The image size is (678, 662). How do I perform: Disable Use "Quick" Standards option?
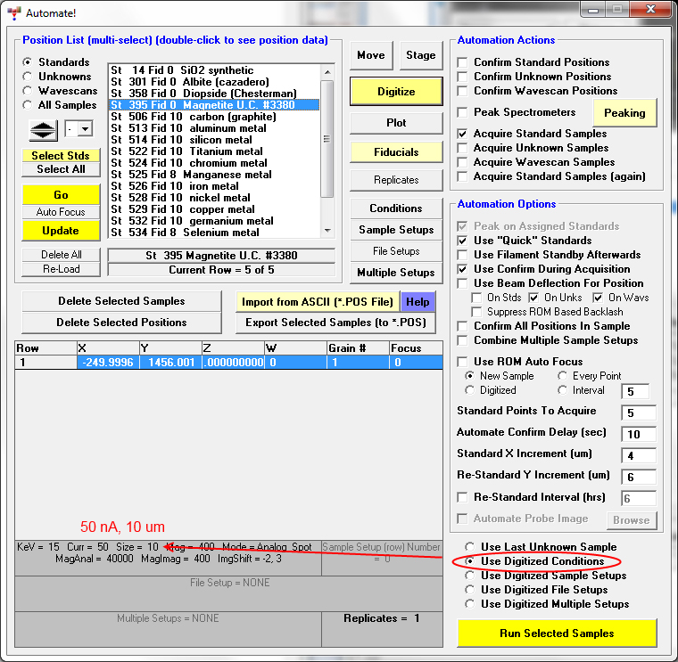[463, 241]
